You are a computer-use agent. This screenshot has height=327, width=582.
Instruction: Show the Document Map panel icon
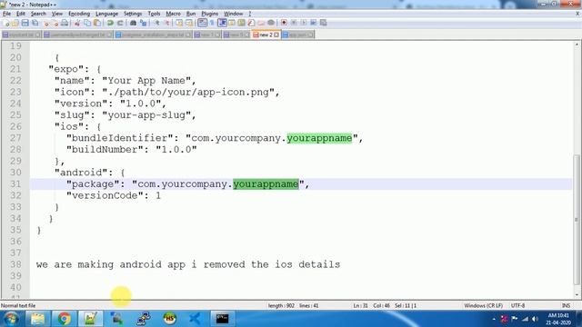[x=242, y=23]
